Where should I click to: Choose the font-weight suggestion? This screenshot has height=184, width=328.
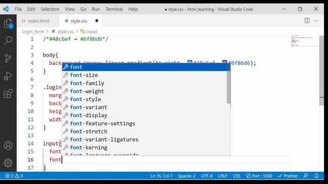(x=145, y=91)
